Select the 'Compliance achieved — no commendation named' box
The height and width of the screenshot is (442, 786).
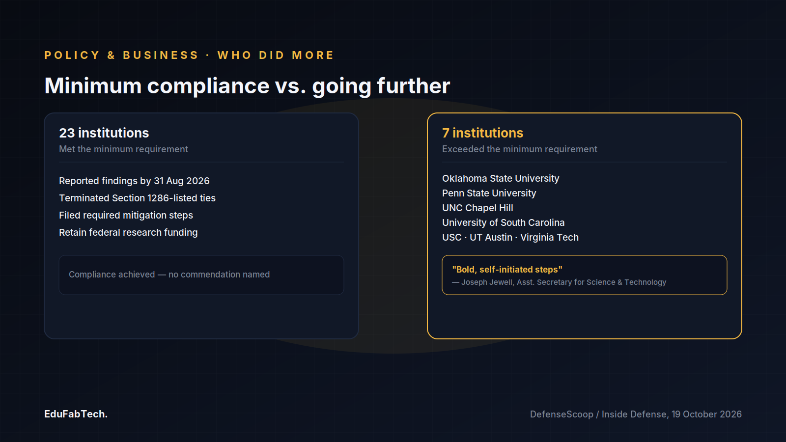click(201, 275)
